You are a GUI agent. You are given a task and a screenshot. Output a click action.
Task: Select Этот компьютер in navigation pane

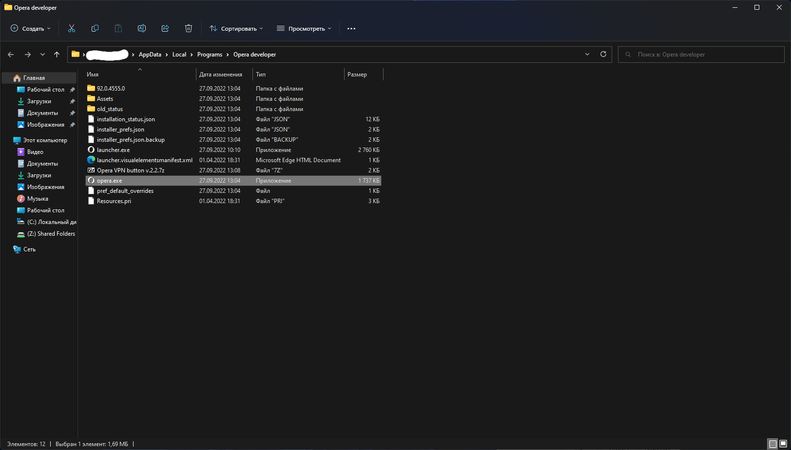point(45,140)
